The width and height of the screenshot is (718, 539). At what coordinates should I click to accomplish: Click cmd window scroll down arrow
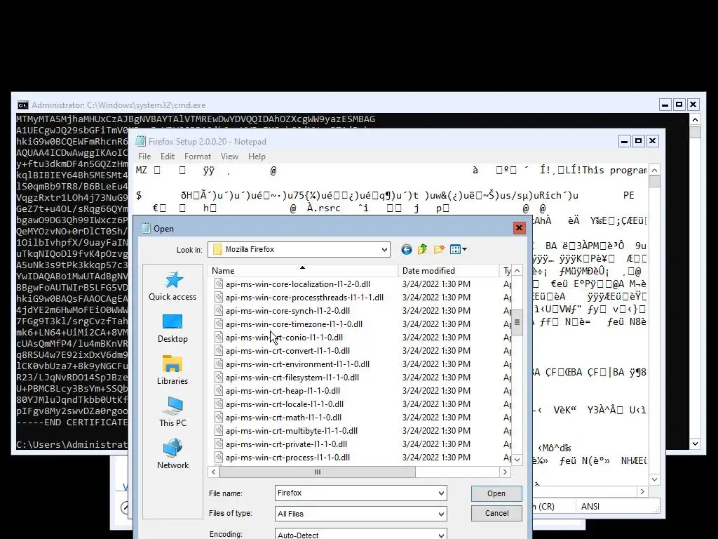(695, 444)
